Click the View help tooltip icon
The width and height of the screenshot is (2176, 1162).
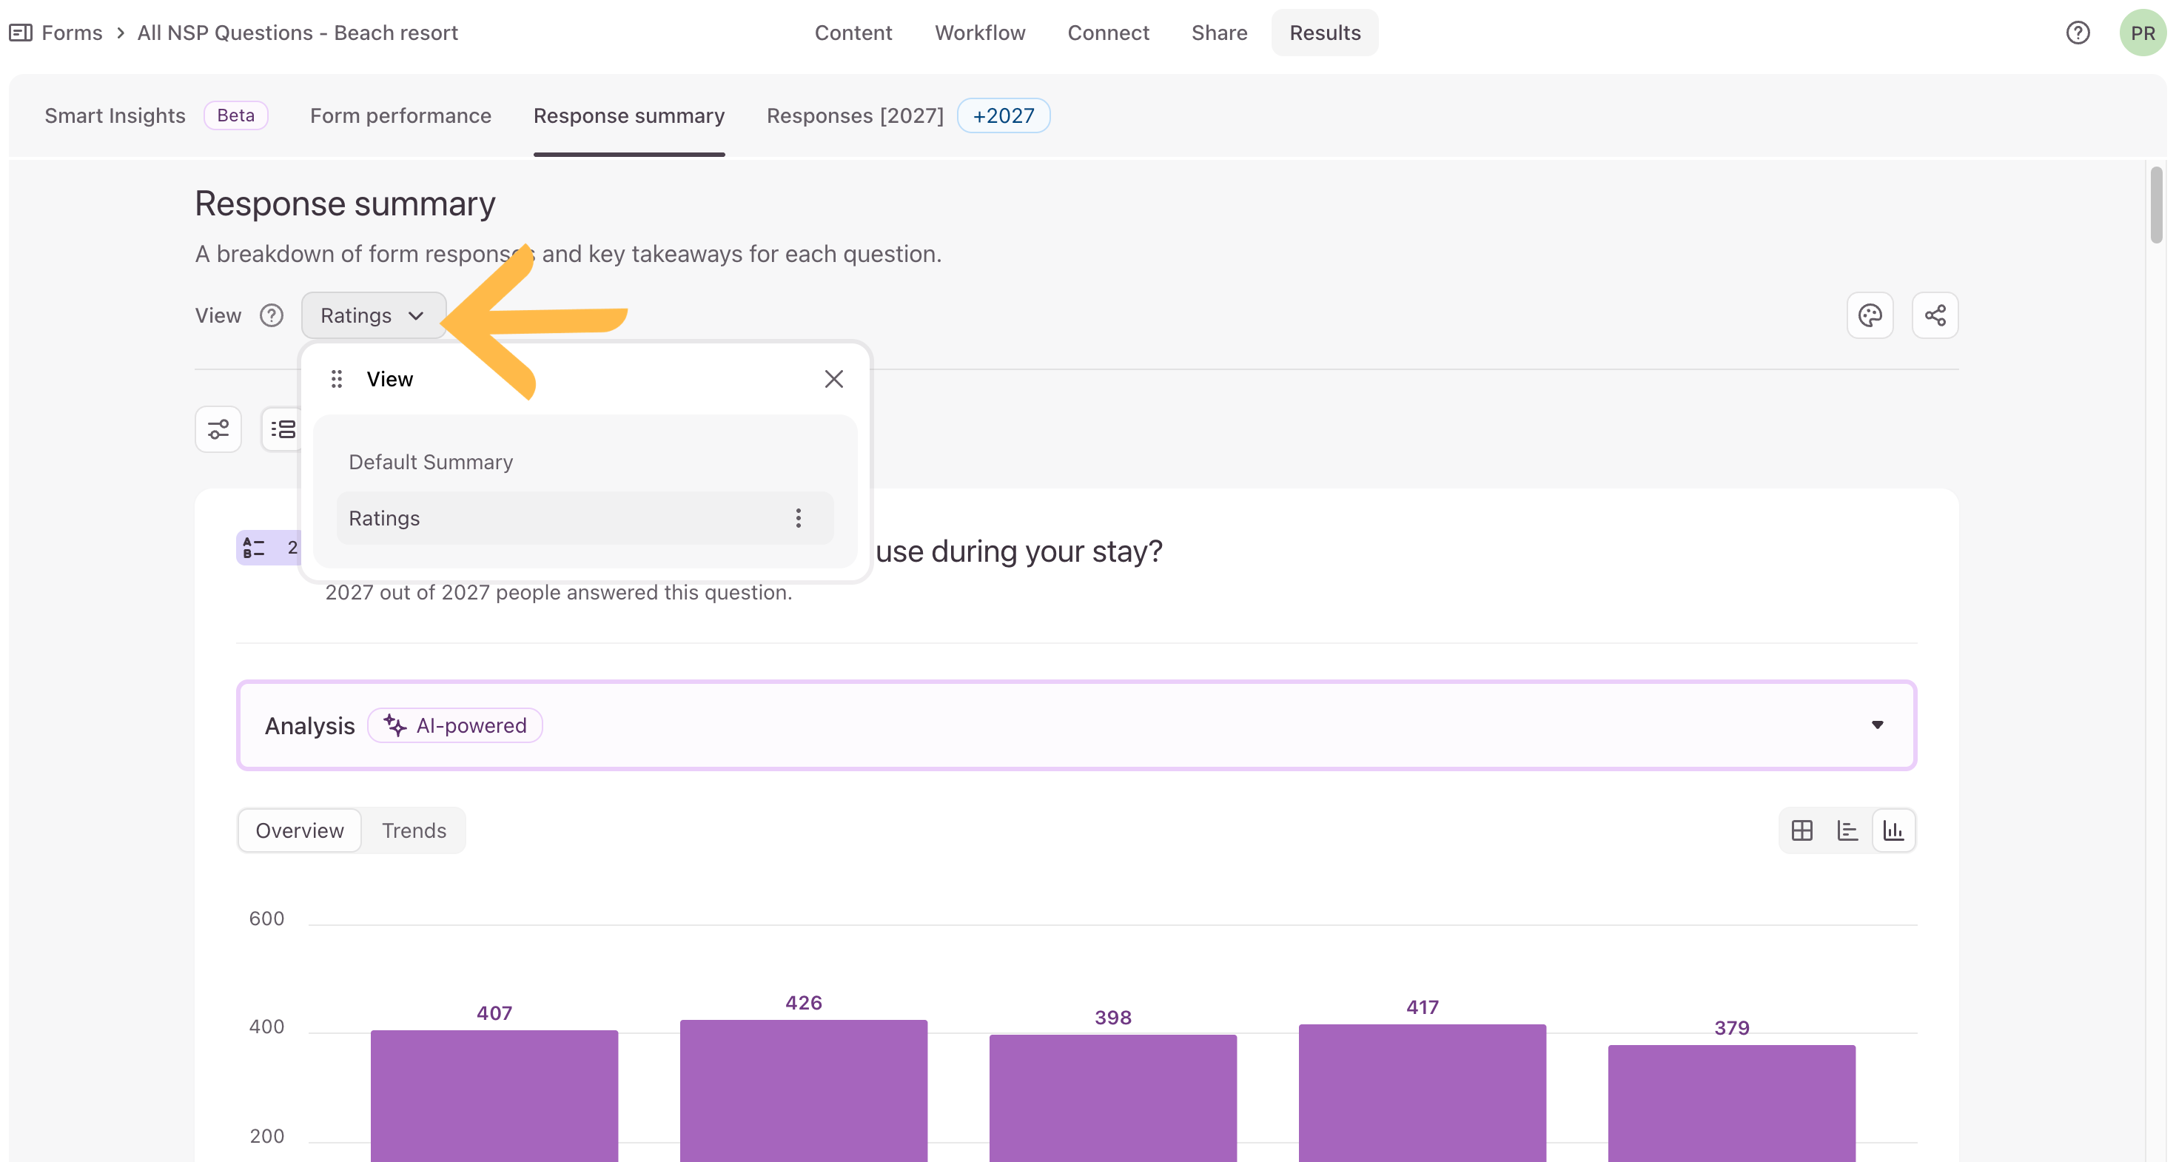coord(271,316)
